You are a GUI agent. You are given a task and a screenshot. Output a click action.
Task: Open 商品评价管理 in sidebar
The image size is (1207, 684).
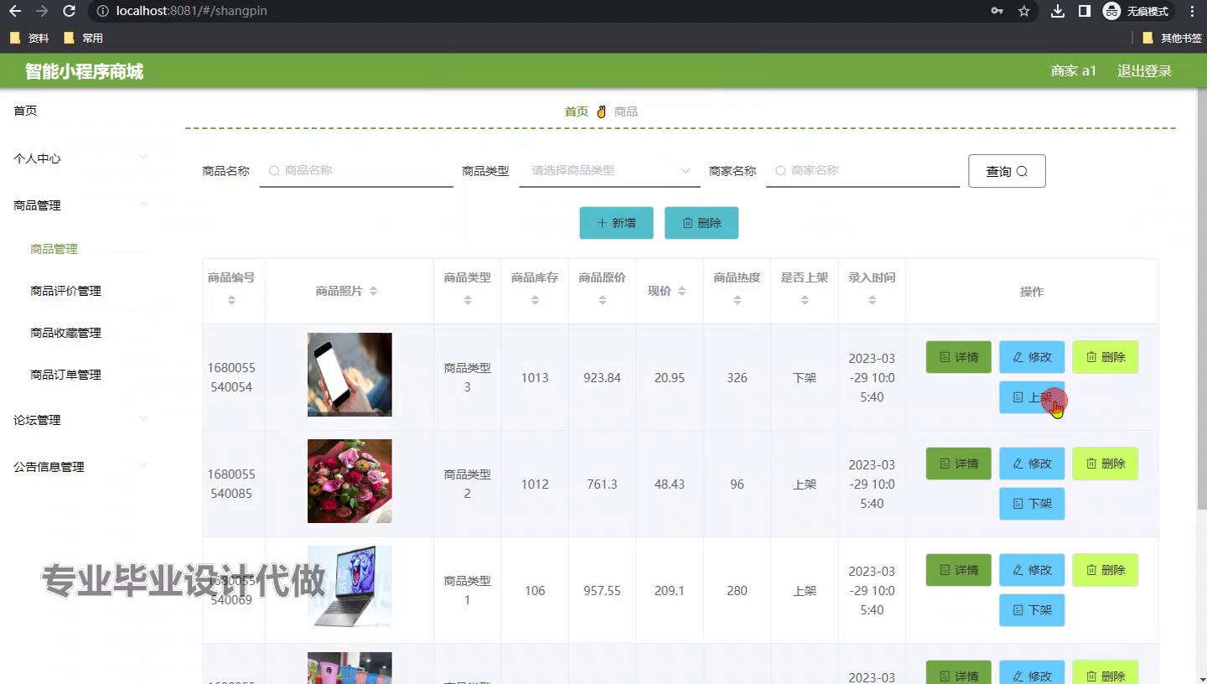tap(65, 291)
